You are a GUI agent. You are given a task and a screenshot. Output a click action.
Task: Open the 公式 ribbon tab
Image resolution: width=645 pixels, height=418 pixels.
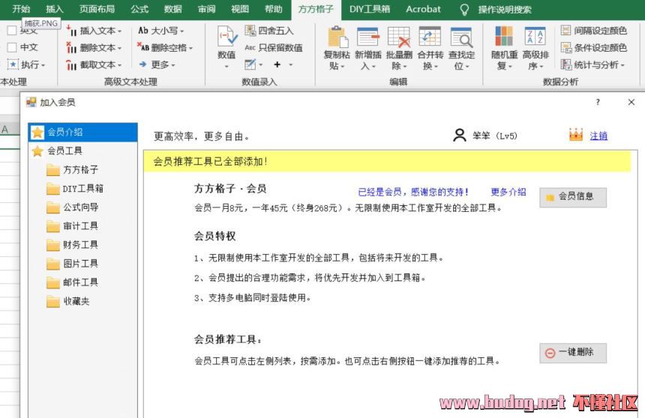(x=139, y=9)
